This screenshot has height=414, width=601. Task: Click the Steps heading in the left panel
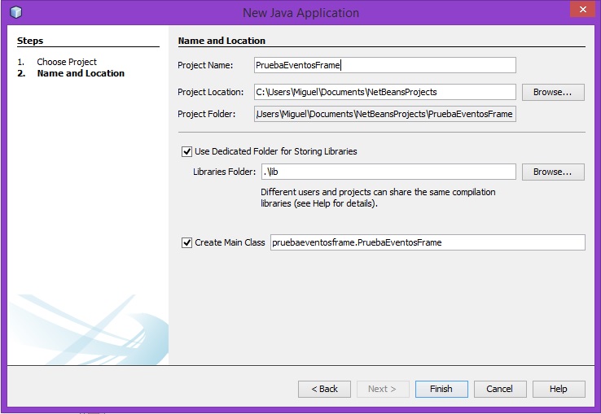pyautogui.click(x=30, y=41)
